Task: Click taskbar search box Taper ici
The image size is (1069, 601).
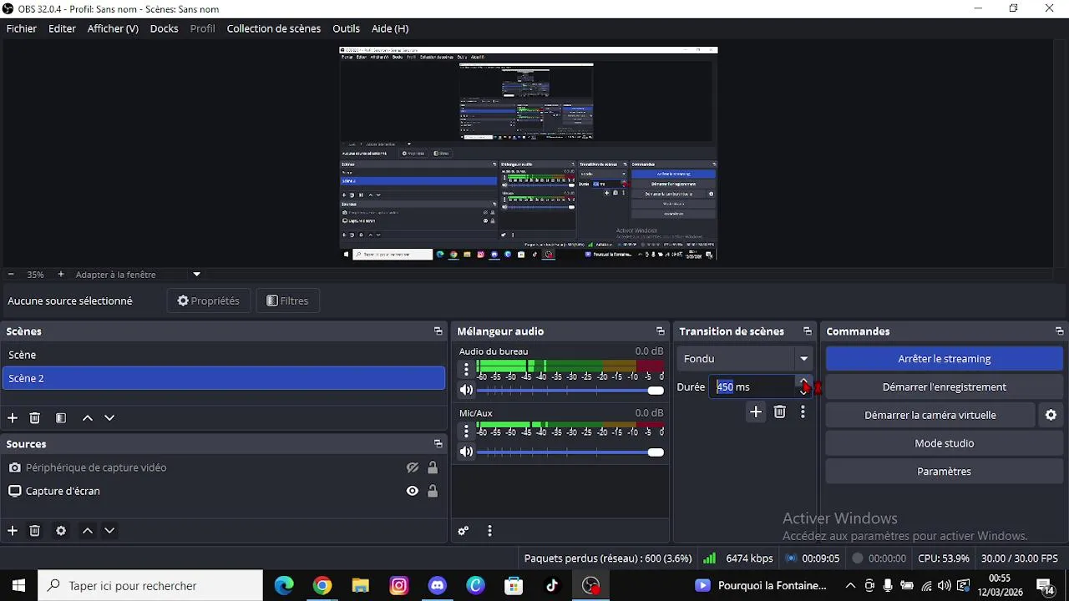Action: click(151, 585)
